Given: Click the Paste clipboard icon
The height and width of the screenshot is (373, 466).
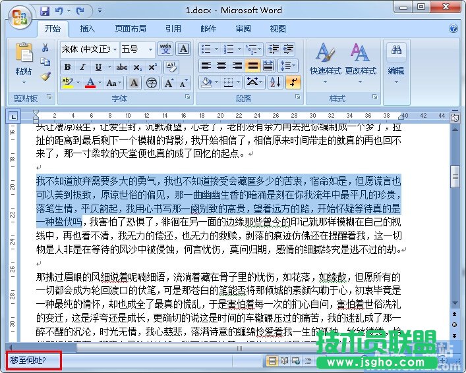Looking at the screenshot, I should point(24,56).
